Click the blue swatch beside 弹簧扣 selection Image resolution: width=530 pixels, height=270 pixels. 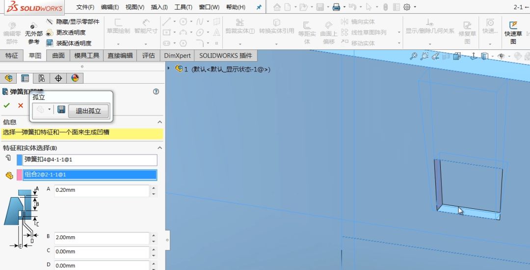(19, 160)
